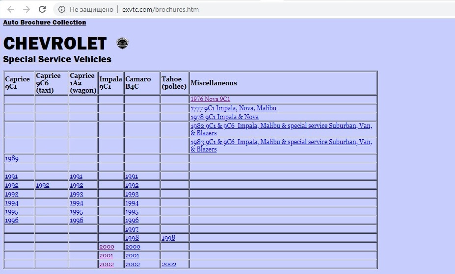Click the Caprice 1A2 (wagon) column header
This screenshot has height=274, width=455.
pos(83,83)
